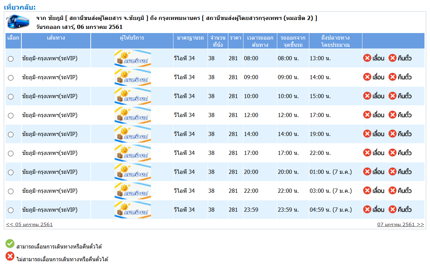Click the red เลื่อน icon in 10:00 row

pos(367,96)
